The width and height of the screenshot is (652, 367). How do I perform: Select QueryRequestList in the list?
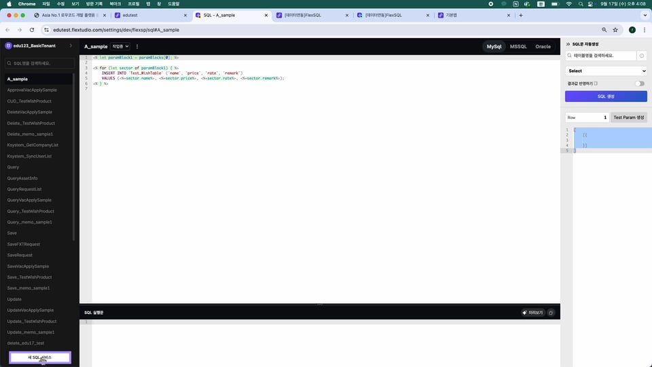click(x=24, y=189)
